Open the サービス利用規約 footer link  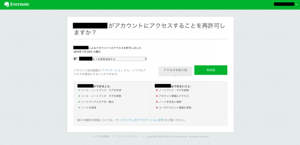(x=100, y=137)
